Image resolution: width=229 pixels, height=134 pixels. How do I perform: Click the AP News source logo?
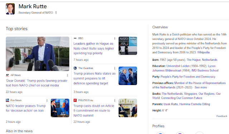pyautogui.click(x=7, y=75)
